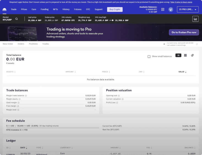Sort ledger by ID column

(8, 148)
